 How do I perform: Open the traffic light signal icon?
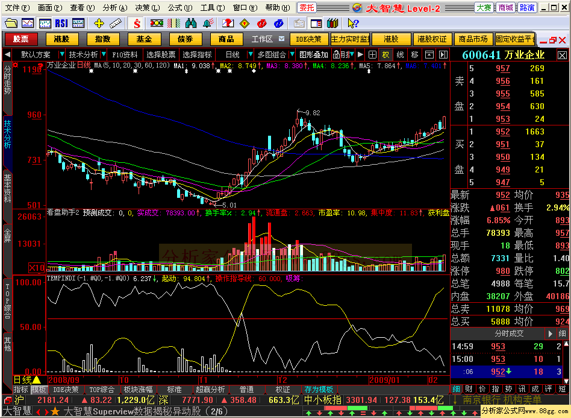click(x=157, y=24)
